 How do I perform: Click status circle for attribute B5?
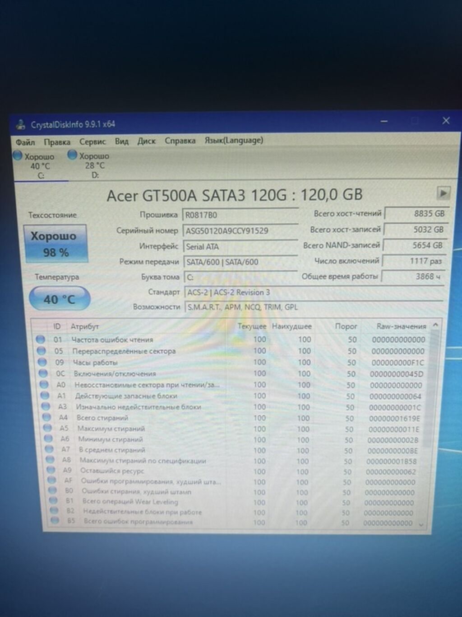tap(55, 521)
